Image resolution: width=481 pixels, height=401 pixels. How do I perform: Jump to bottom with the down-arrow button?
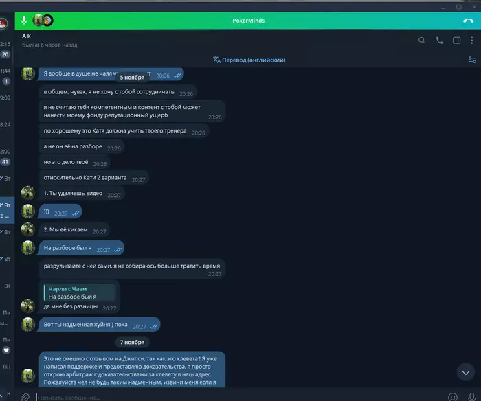coord(466,372)
